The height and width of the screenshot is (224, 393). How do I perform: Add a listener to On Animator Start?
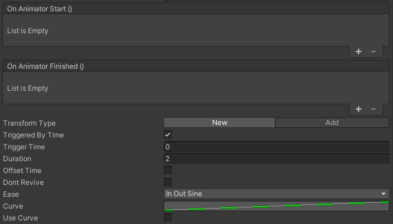coord(359,52)
